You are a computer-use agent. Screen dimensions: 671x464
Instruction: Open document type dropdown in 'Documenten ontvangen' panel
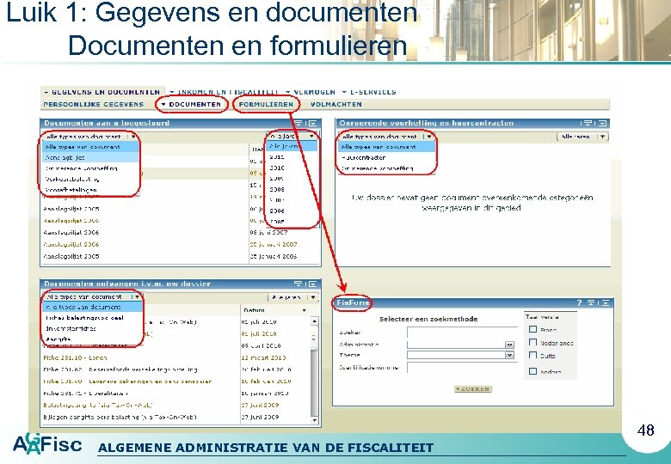92,296
